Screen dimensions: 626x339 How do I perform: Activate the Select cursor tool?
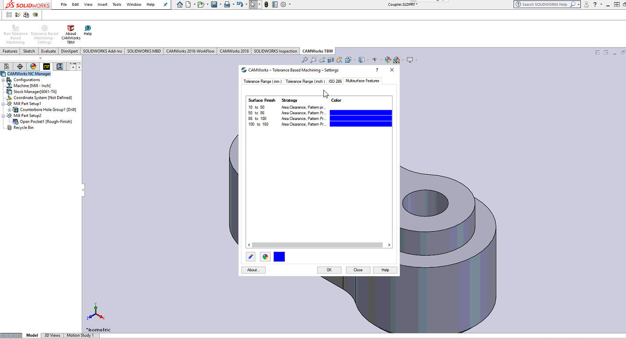(x=253, y=4)
